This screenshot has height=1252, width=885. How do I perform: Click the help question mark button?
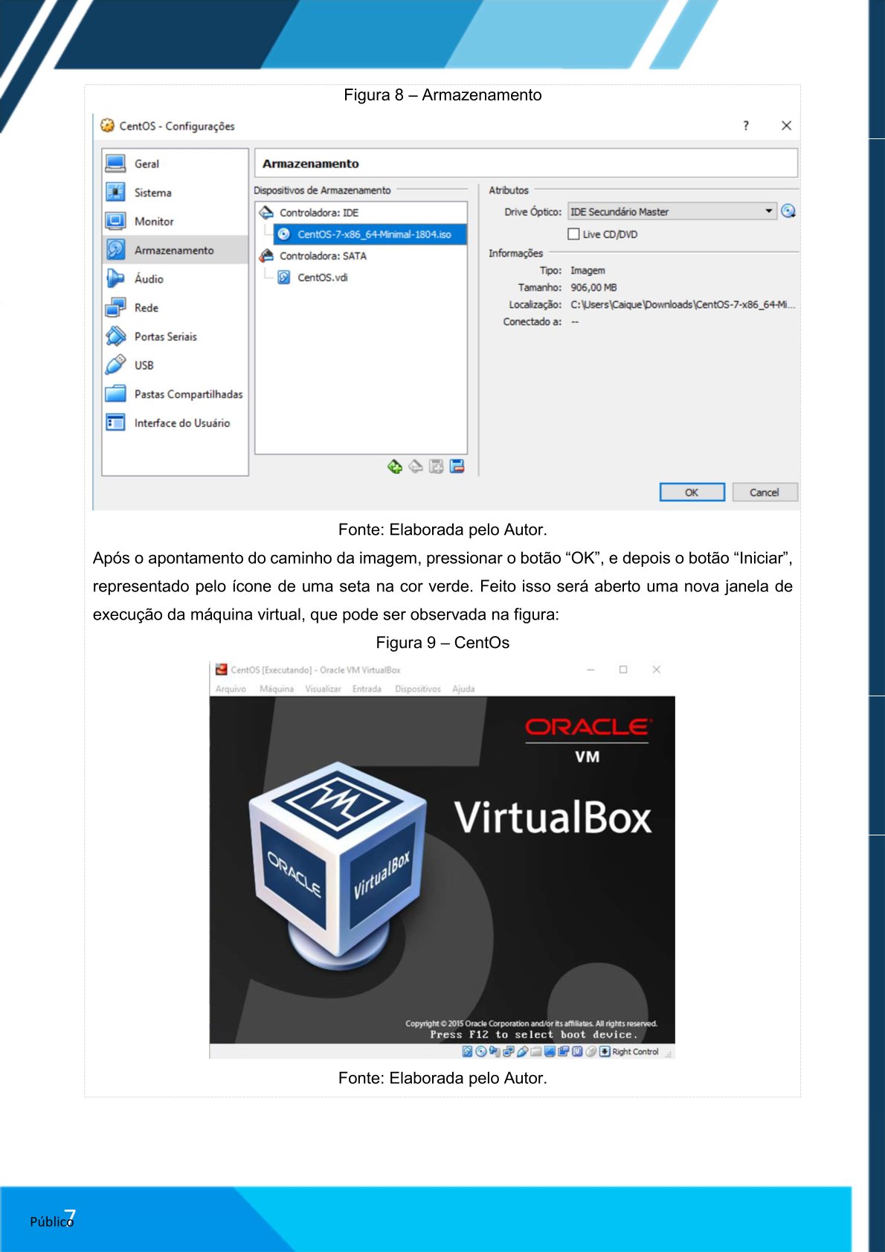(x=745, y=126)
